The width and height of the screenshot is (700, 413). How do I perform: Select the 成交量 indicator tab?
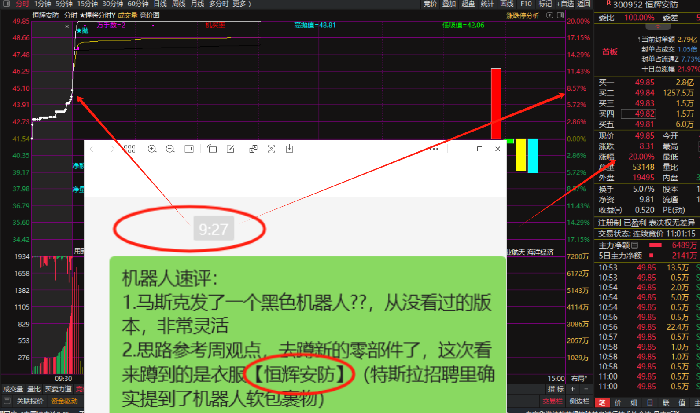pos(13,389)
